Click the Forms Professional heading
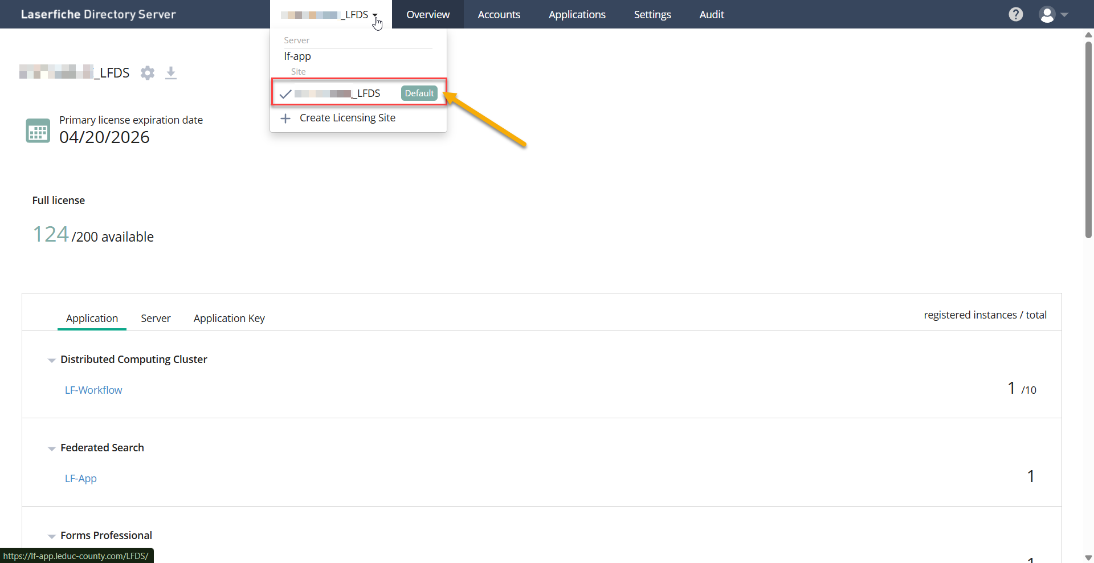Screen dimensions: 1094x563 pos(106,536)
